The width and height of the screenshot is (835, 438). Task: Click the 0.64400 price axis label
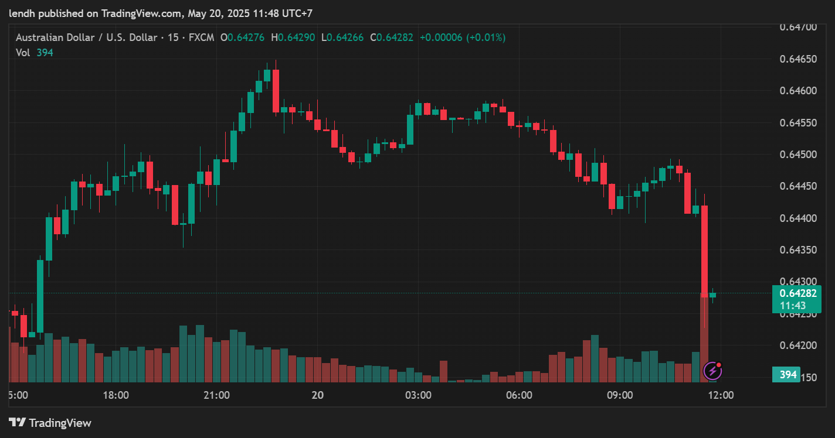(x=798, y=218)
